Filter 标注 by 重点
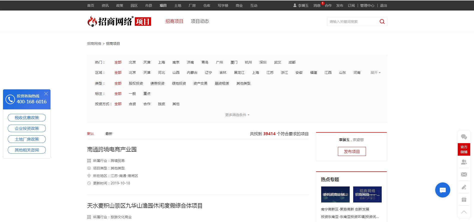 click(147, 94)
